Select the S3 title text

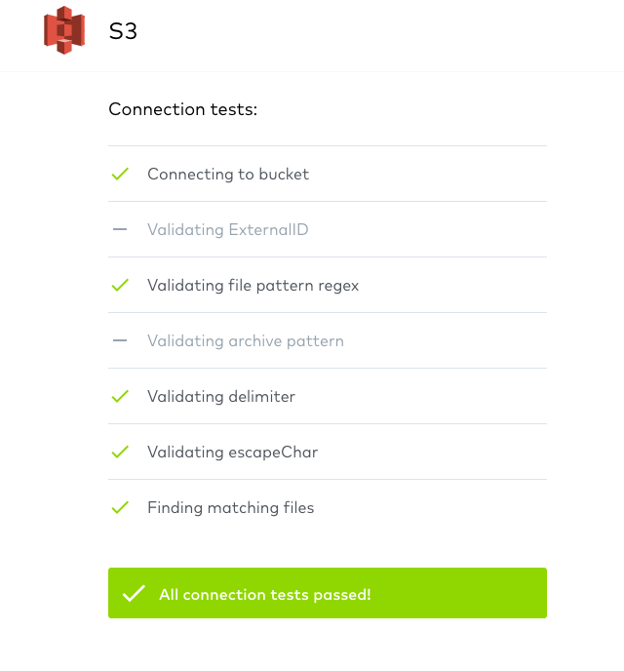123,31
